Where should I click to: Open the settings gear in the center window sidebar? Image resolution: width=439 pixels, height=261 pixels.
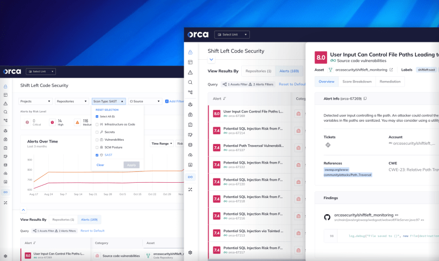[x=190, y=253]
